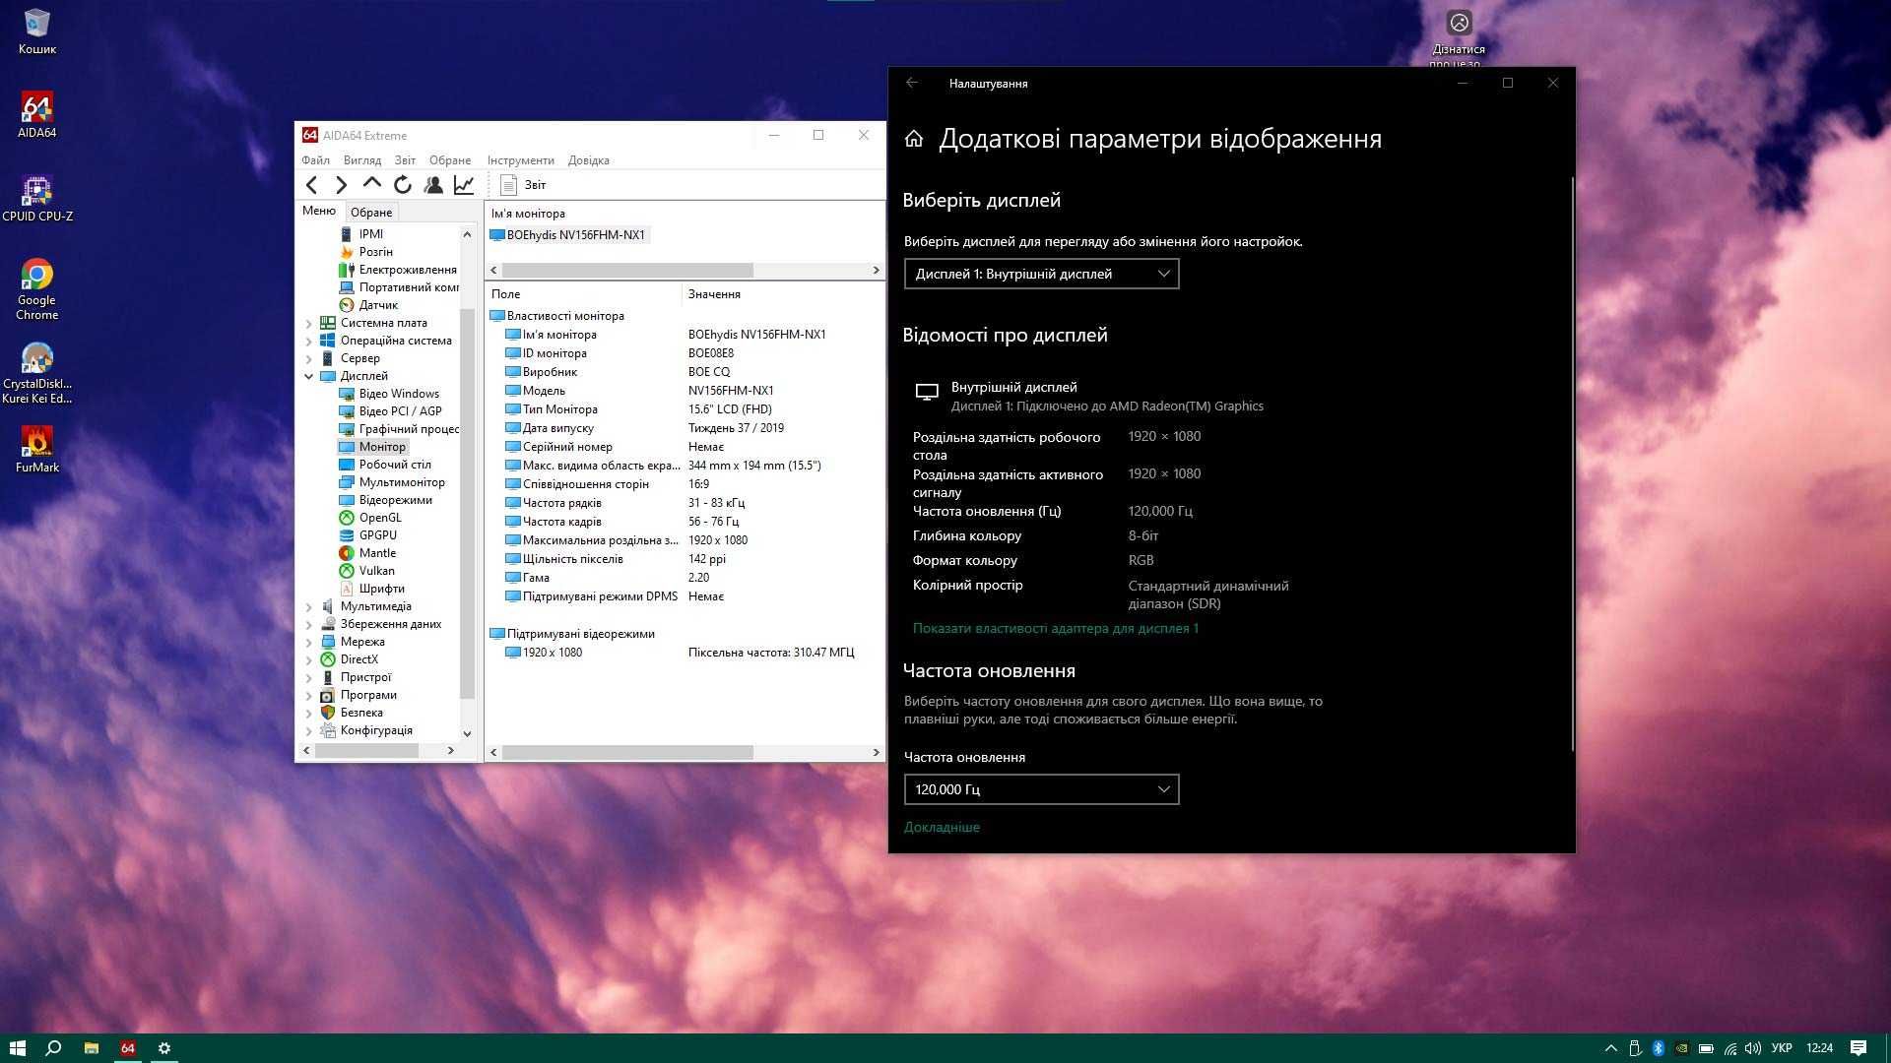Image resolution: width=1891 pixels, height=1063 pixels.
Task: Click Показати властивості адаптера для дисплея 1
Action: click(1055, 628)
